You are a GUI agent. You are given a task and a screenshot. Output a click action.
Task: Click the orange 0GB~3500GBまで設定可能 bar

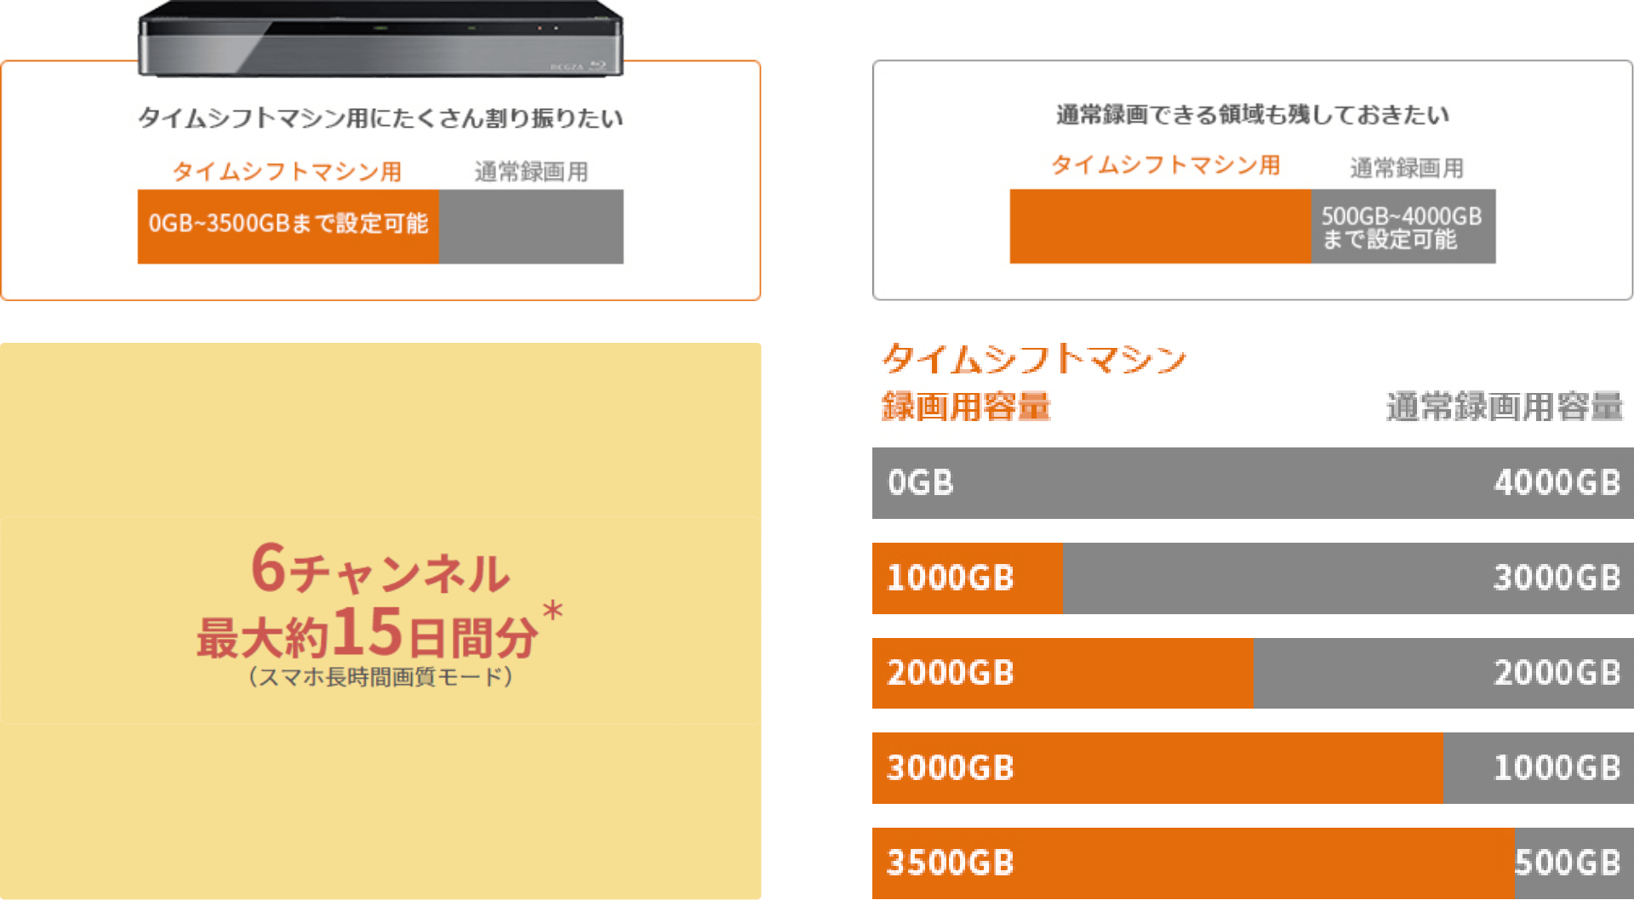[x=288, y=225]
